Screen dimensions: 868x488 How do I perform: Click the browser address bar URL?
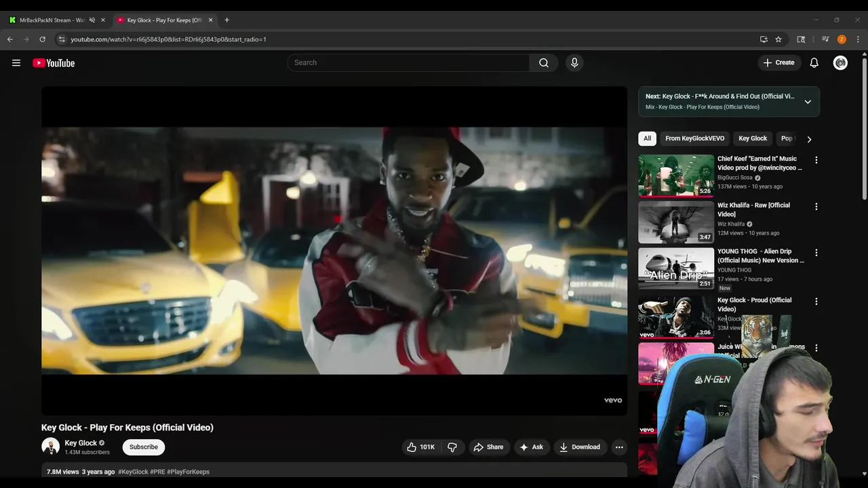click(x=168, y=39)
